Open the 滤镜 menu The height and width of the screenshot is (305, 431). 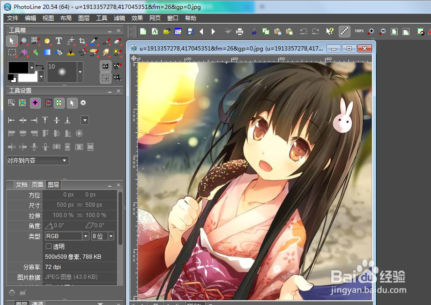coord(119,18)
